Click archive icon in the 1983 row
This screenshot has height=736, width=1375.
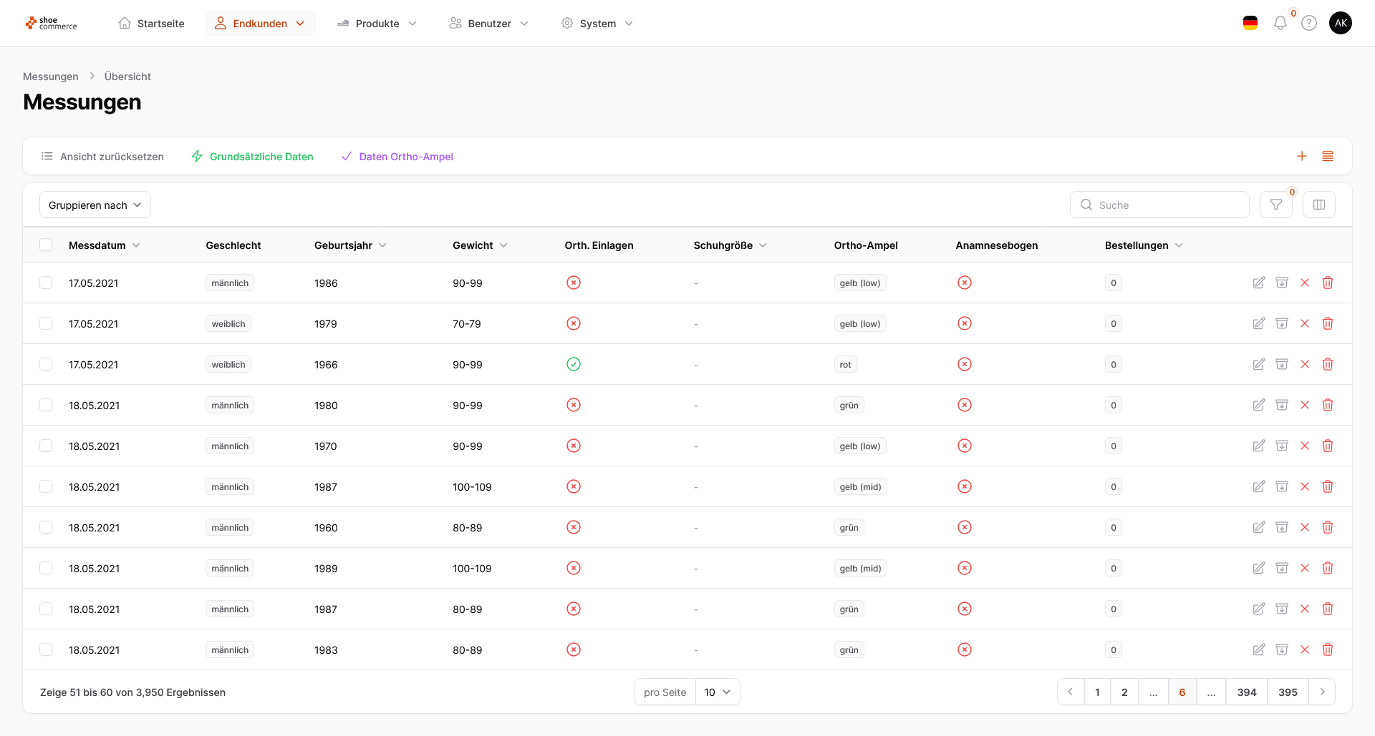click(x=1281, y=650)
